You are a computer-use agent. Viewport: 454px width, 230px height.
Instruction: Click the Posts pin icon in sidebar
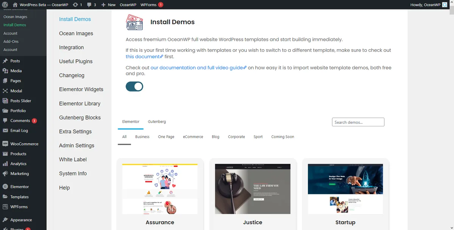[x=5, y=61]
